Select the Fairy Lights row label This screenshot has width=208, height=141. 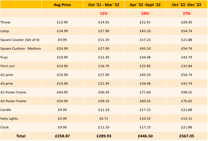click(9, 118)
